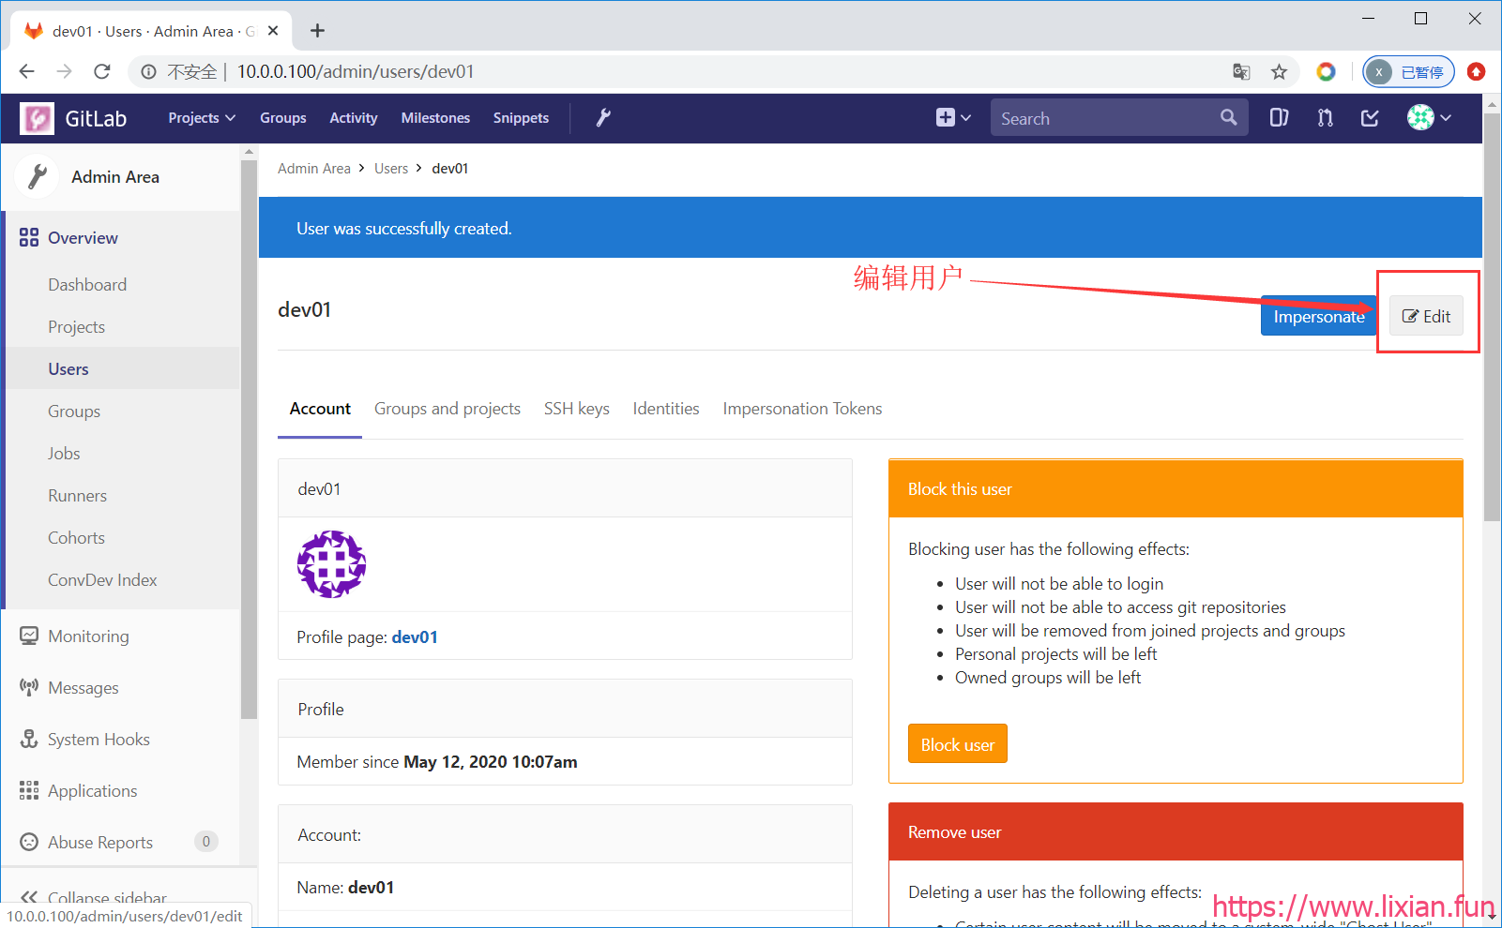Bookmark this page with the star icon

click(1279, 71)
